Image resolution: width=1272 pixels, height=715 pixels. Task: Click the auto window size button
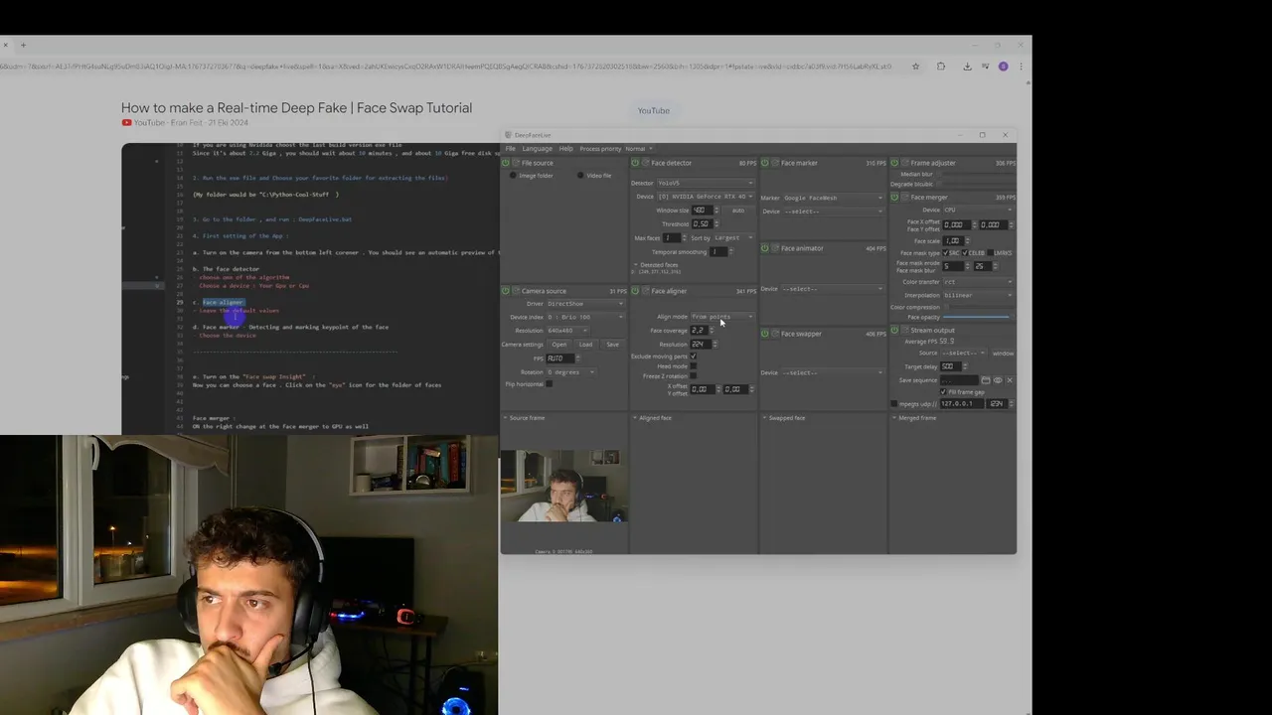(738, 211)
